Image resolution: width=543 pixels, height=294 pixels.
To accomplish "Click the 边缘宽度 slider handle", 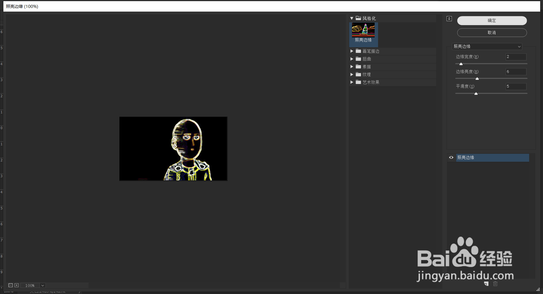I will pos(461,64).
